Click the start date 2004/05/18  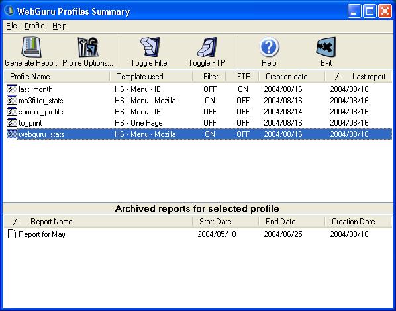click(x=217, y=234)
